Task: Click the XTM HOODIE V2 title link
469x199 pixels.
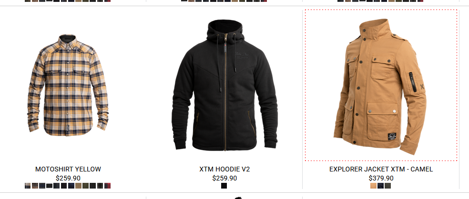Action: 224,169
